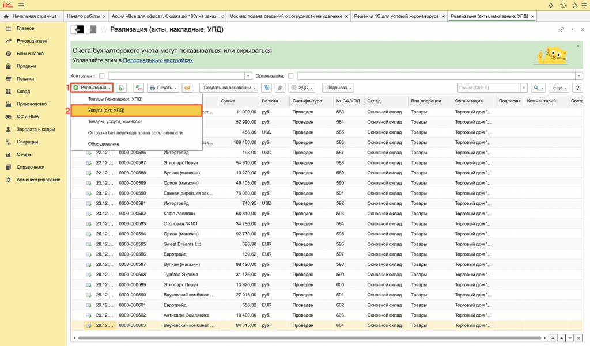Toggle the Организация filter checkbox

point(290,76)
